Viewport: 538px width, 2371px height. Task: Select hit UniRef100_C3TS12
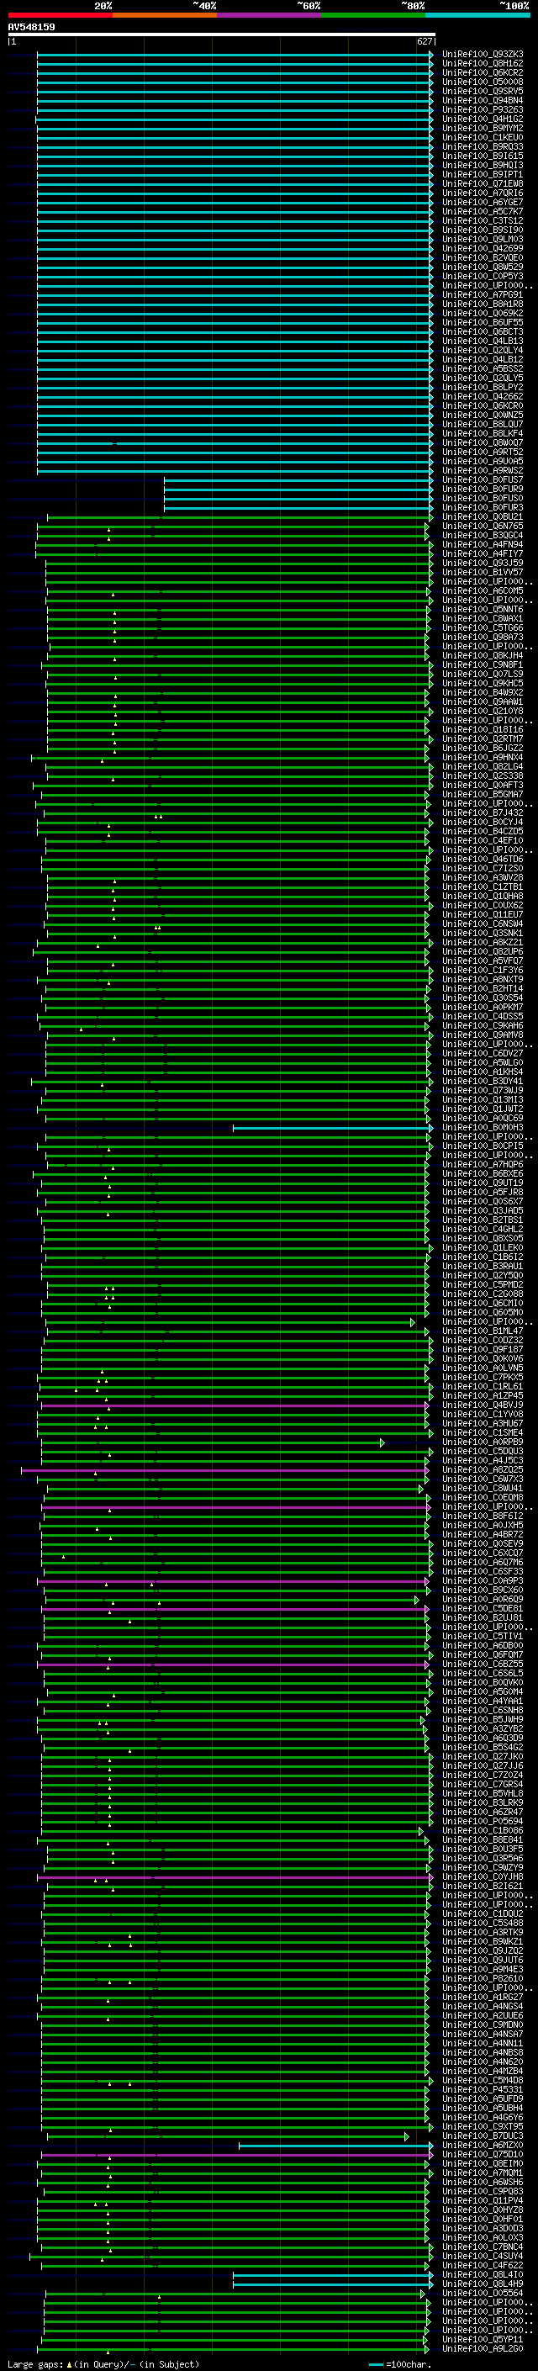[483, 221]
